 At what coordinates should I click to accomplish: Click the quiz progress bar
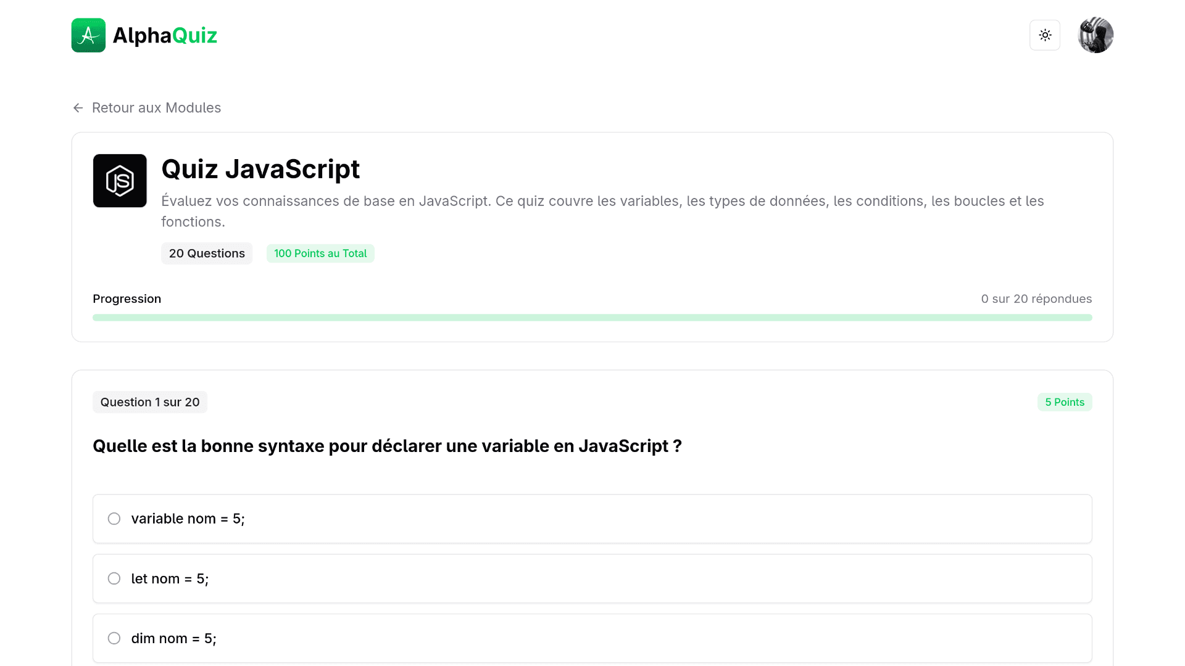(592, 318)
